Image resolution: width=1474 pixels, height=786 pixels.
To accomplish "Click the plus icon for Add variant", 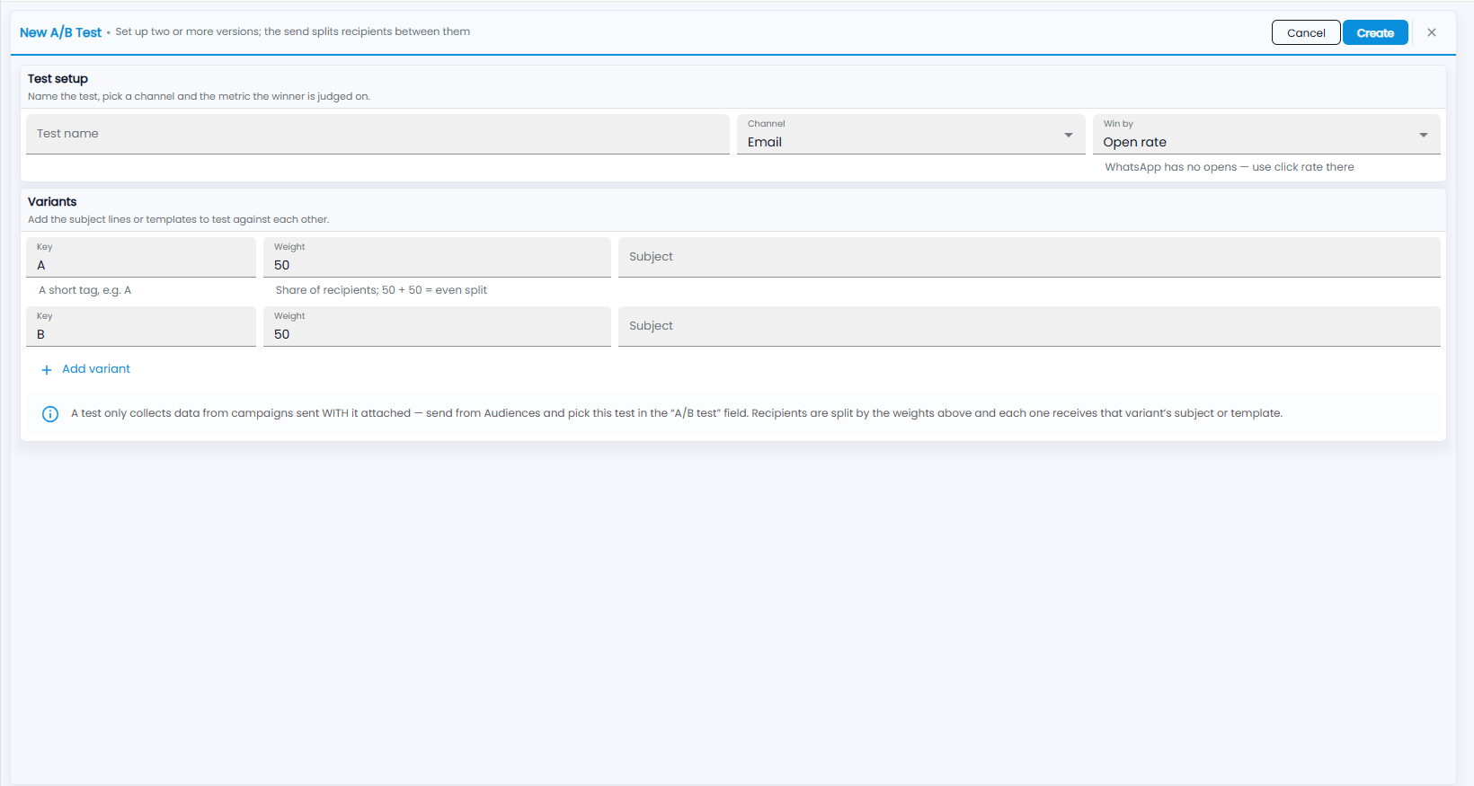I will pos(47,370).
